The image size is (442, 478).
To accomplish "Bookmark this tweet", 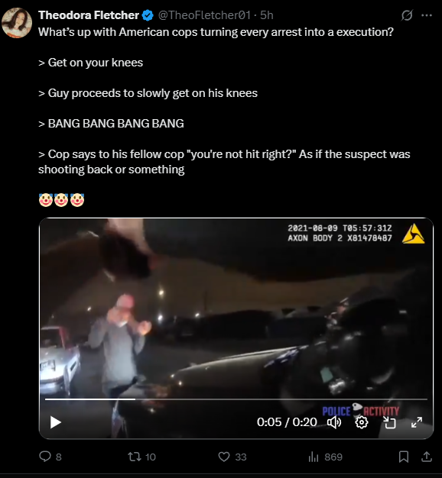I will (x=404, y=457).
